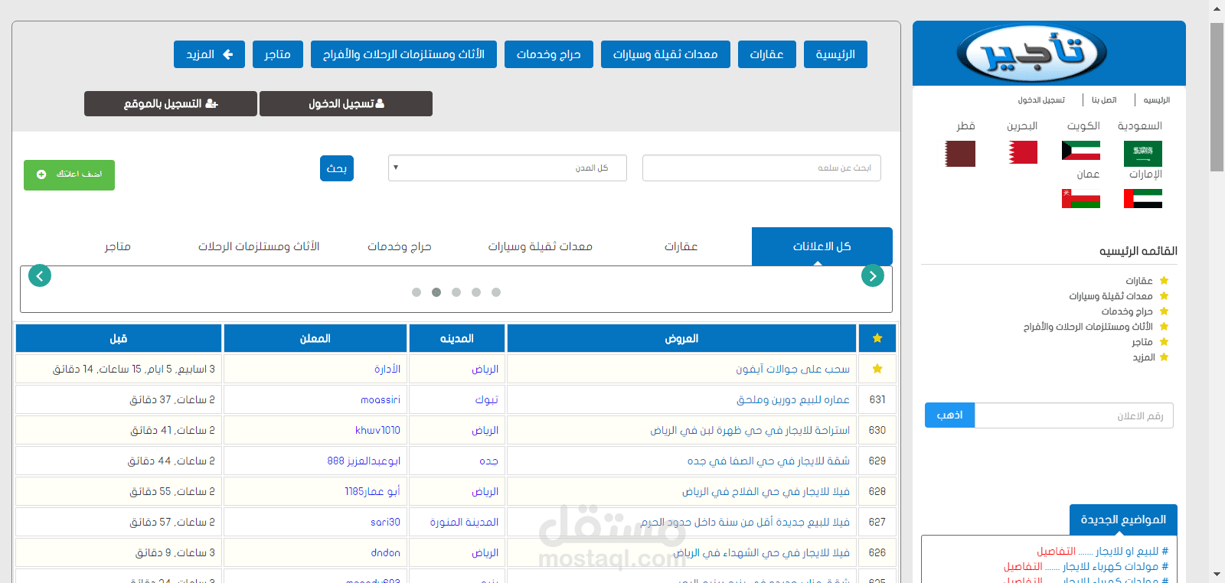1225x583 pixels.
Task: Switch to عقارات category tab
Action: pyautogui.click(x=681, y=246)
